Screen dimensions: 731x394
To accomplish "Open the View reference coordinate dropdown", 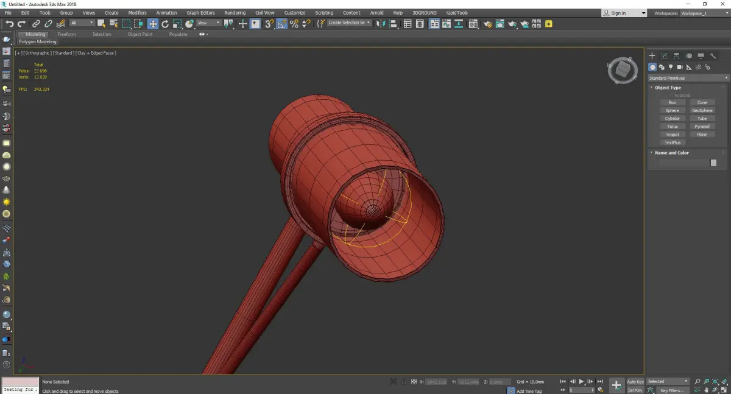I will (208, 23).
